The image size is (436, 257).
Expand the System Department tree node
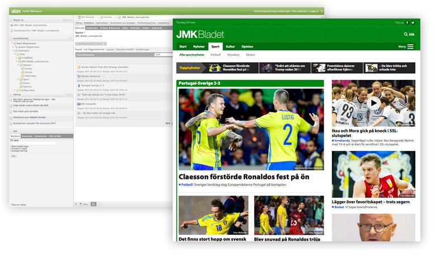point(13,47)
